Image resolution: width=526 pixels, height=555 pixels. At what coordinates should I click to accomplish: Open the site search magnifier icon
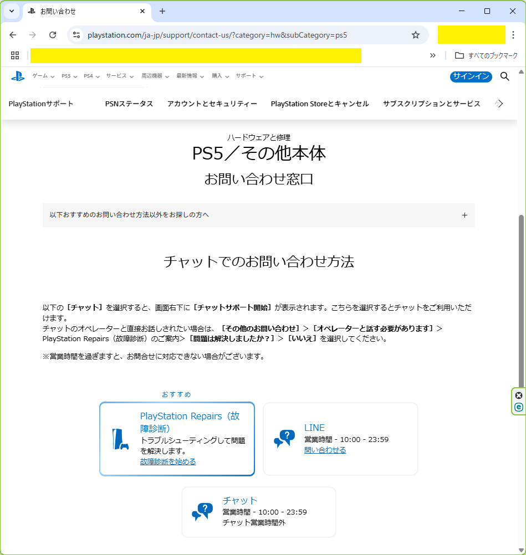504,76
